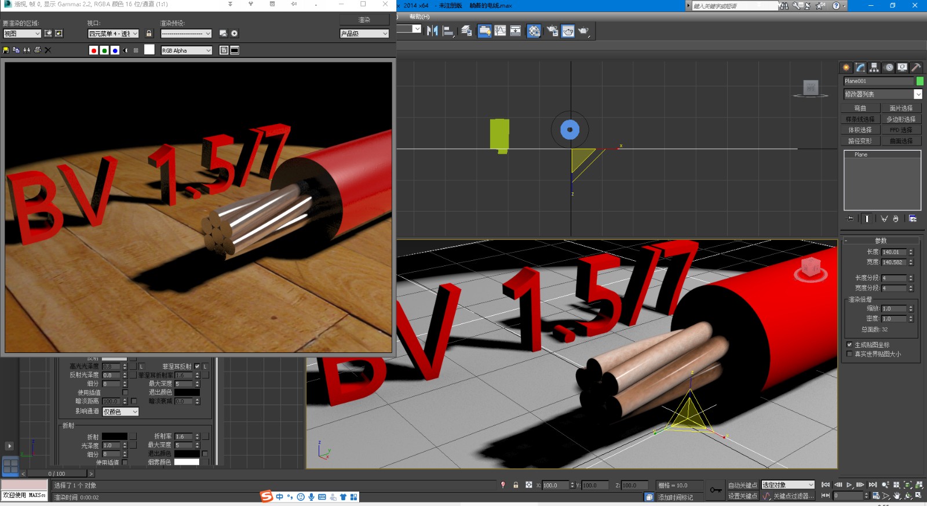Toggle the red channel display
The height and width of the screenshot is (506, 927).
[x=93, y=50]
